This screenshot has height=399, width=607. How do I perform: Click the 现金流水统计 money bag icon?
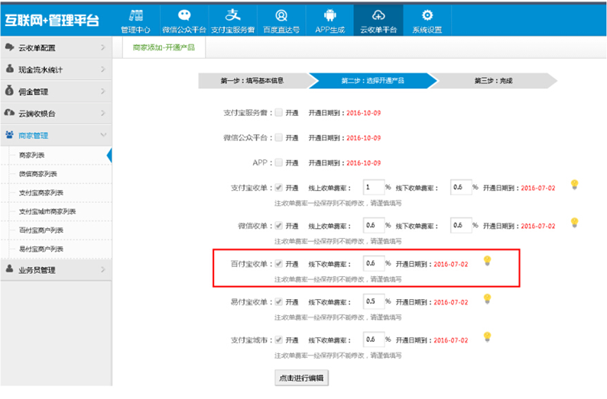tap(10, 69)
